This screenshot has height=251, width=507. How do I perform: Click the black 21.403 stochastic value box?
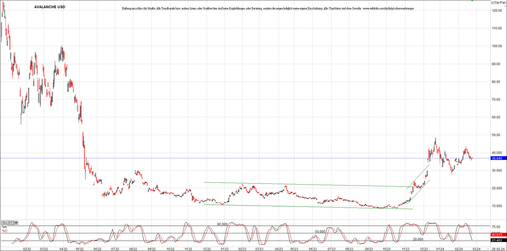click(x=499, y=240)
